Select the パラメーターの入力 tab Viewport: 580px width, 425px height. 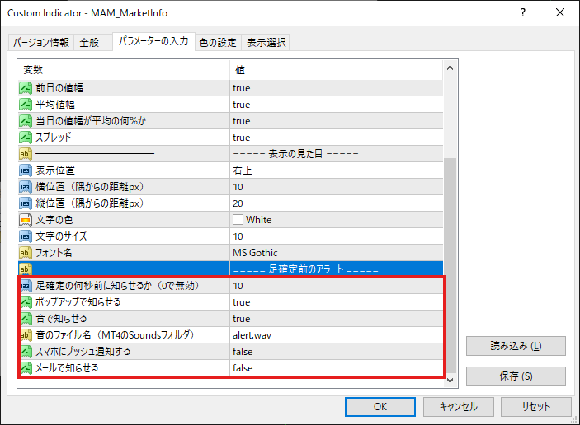(x=153, y=41)
